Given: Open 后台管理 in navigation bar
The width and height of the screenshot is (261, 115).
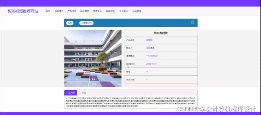Looking at the screenshot, I should 137,11.
